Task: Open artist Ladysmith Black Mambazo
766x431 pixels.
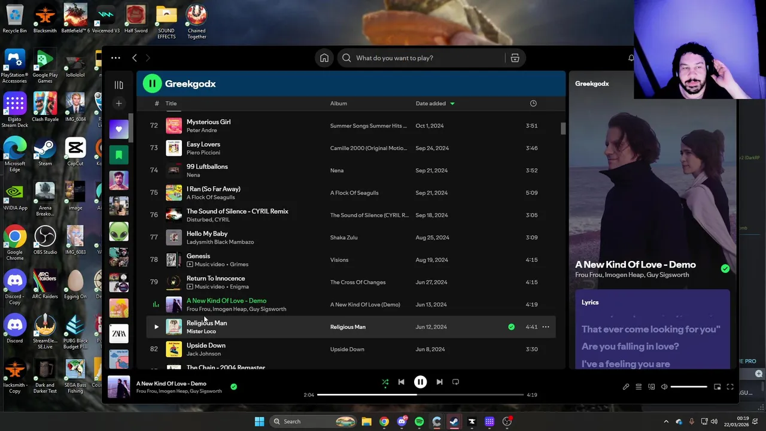Action: click(220, 242)
